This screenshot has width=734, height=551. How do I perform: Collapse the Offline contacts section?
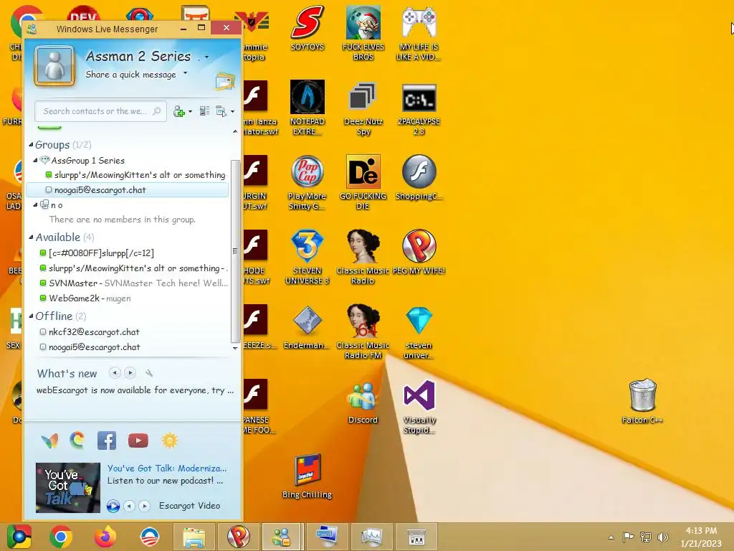tap(31, 316)
